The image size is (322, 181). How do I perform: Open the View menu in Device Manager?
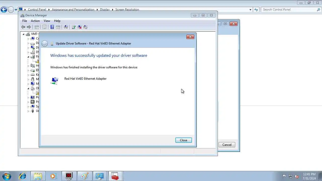[47, 21]
